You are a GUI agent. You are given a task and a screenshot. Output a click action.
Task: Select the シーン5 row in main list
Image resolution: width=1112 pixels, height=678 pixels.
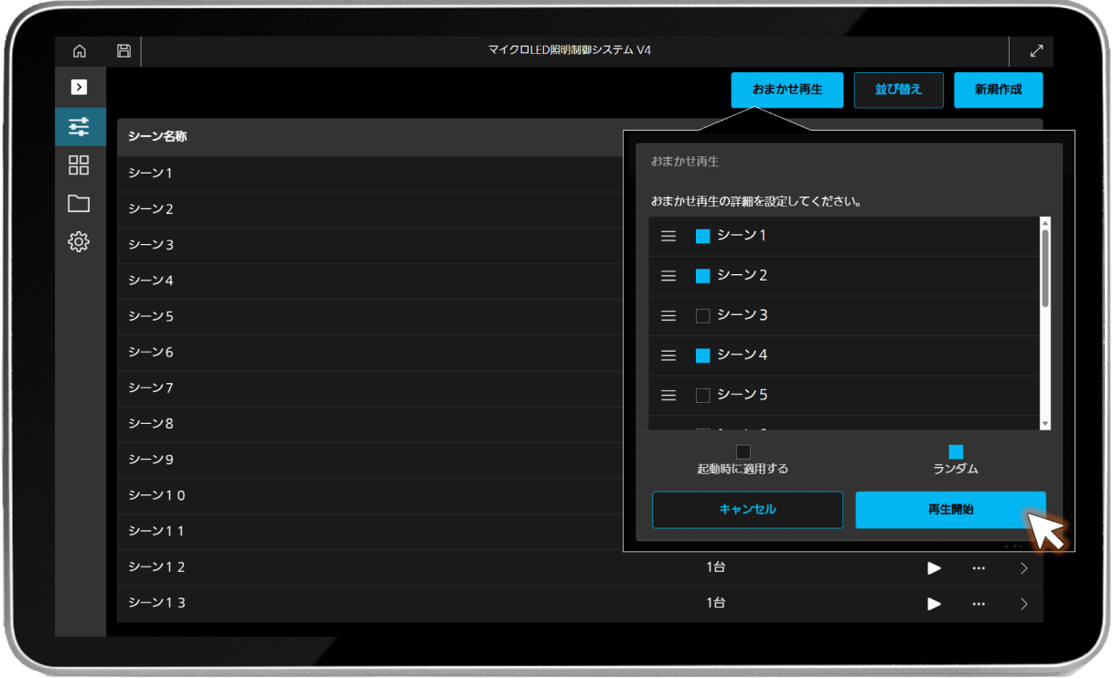[370, 317]
